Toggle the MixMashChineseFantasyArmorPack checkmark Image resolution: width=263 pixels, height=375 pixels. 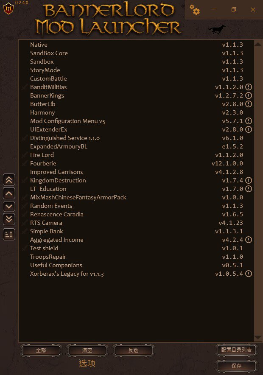24,197
